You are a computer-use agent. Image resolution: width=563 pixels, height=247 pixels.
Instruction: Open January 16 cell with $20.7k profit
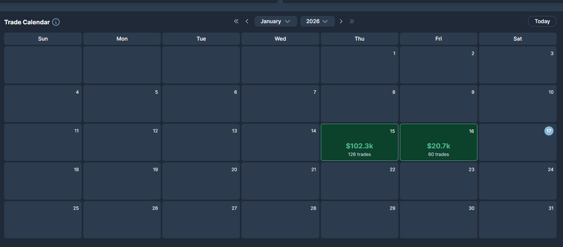[x=439, y=142]
